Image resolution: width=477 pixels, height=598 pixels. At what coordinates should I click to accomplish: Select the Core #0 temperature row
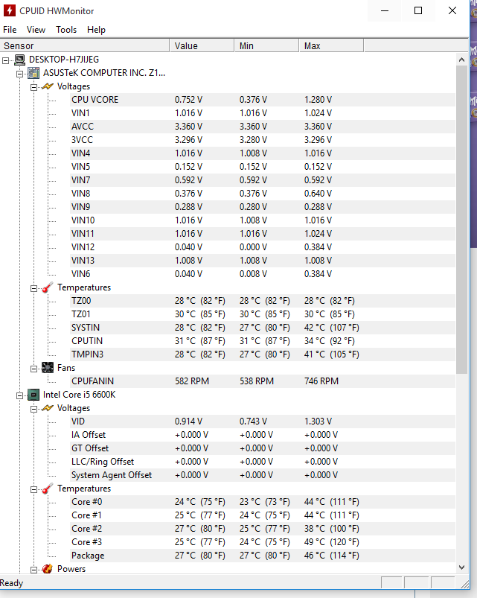coord(263,502)
